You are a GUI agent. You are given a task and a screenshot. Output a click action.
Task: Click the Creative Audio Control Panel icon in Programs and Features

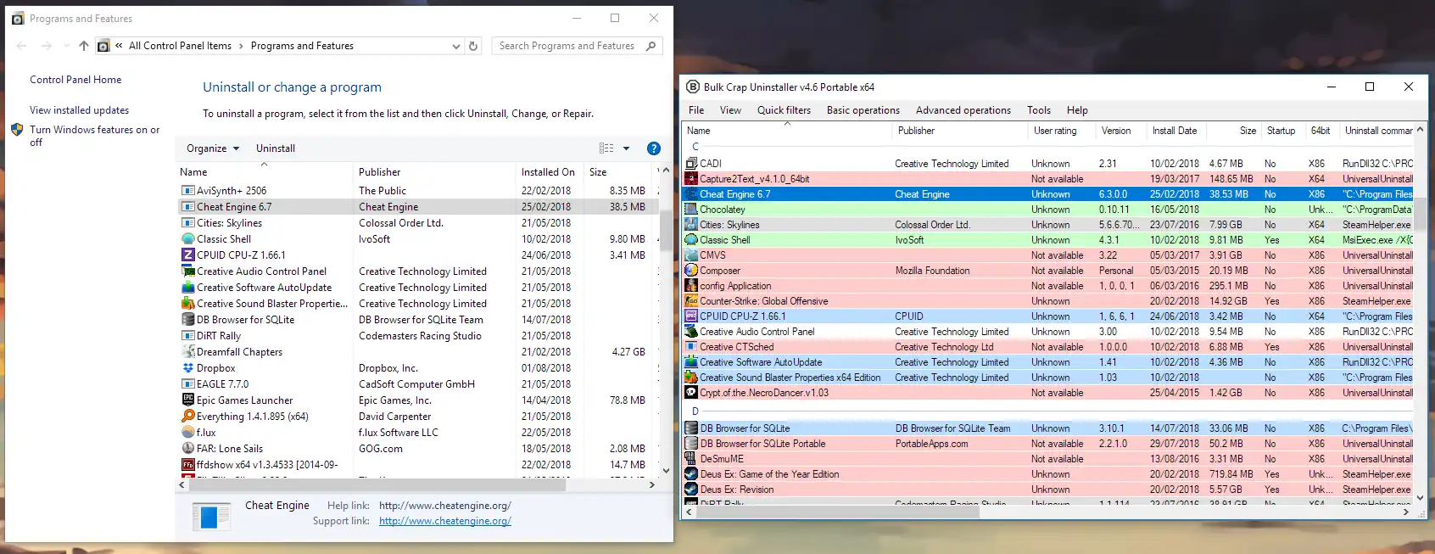[x=188, y=271]
